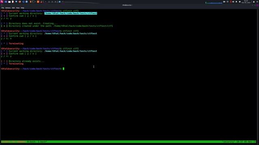Launch the Firefox browser icon
The height and width of the screenshot is (145, 259).
(20, 2)
